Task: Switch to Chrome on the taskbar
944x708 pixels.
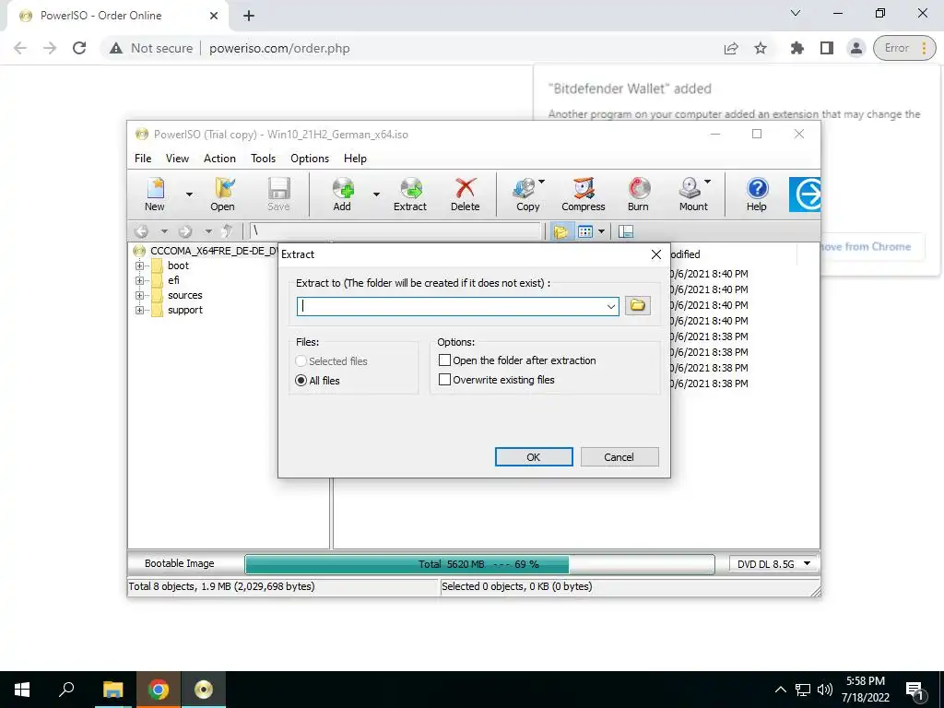Action: [x=159, y=690]
